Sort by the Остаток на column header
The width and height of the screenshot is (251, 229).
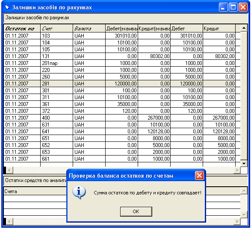coord(22,29)
